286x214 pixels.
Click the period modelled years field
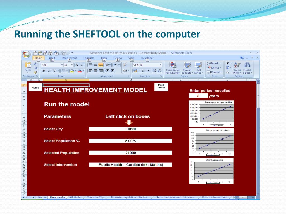tap(198, 96)
